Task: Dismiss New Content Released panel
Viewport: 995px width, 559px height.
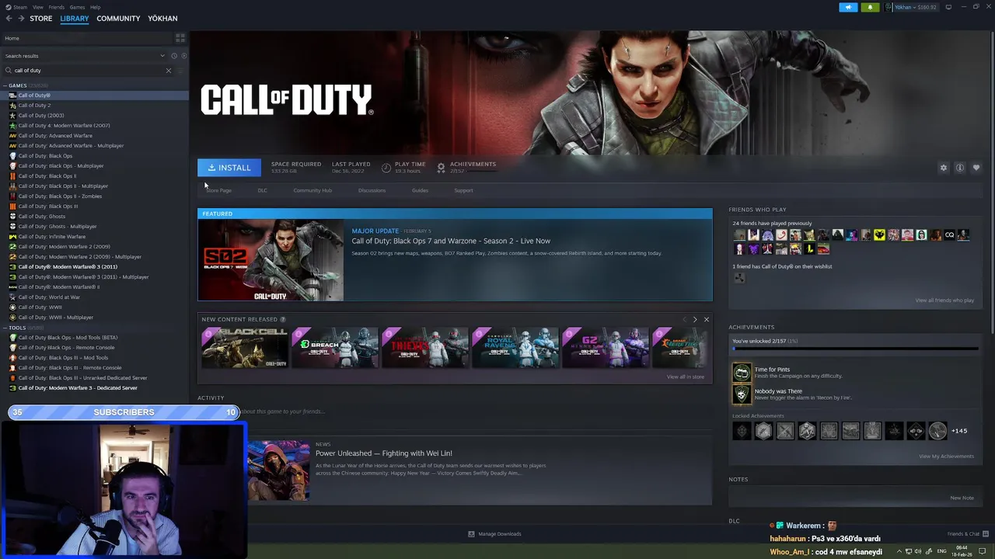Action: coord(706,319)
